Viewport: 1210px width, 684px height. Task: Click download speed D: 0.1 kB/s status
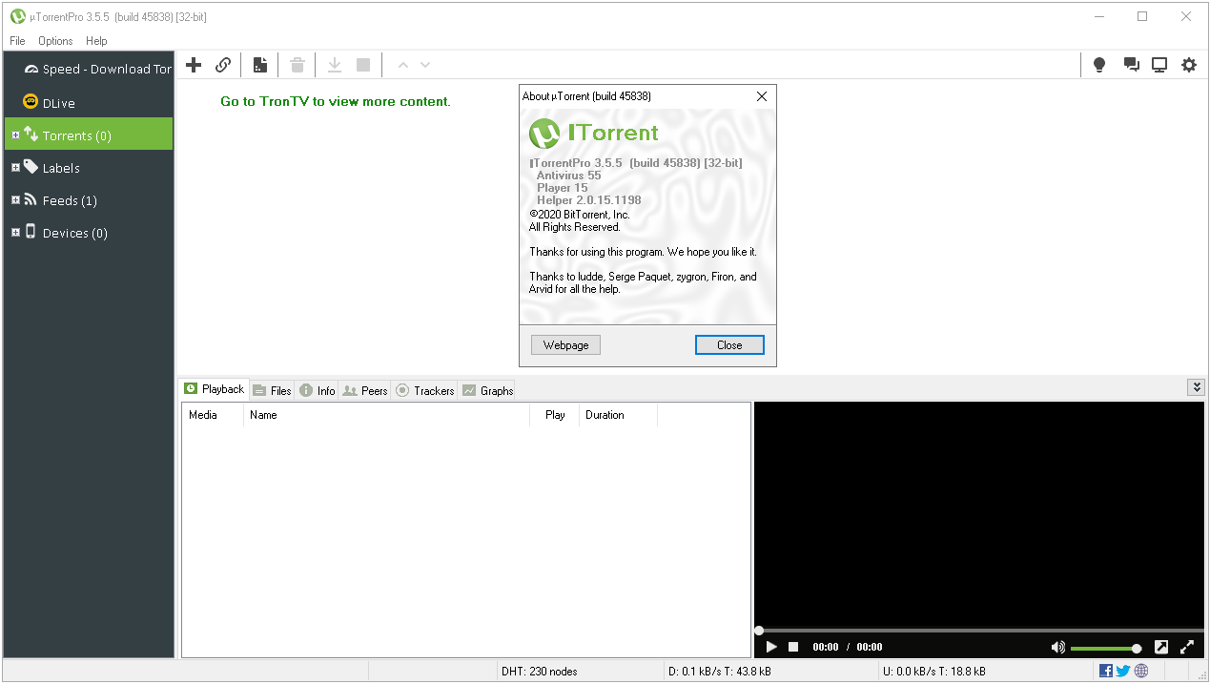click(x=720, y=672)
